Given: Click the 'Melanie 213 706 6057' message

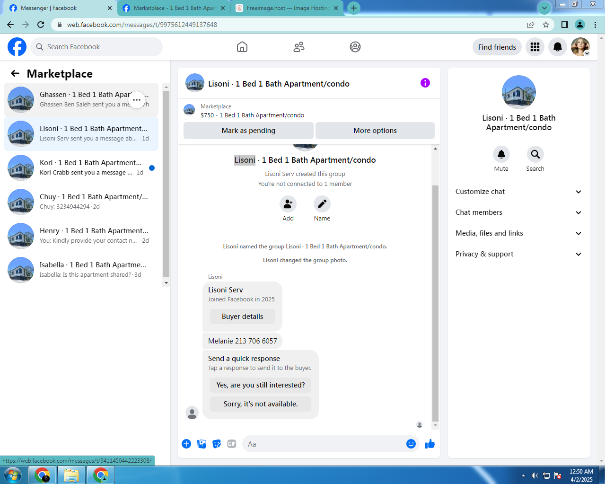Looking at the screenshot, I should tap(243, 341).
